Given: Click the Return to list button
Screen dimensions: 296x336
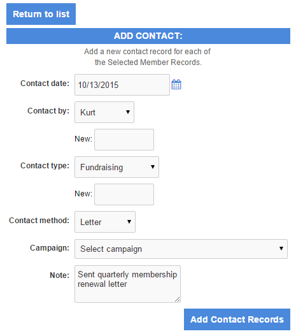Looking at the screenshot, I should click(41, 14).
